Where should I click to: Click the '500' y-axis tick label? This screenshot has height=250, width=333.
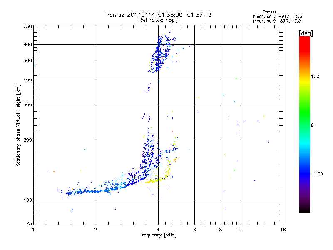[x=27, y=60]
